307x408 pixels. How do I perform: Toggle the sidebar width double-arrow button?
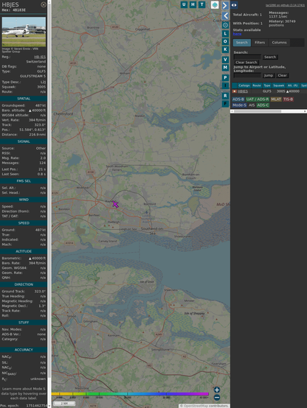click(234, 5)
